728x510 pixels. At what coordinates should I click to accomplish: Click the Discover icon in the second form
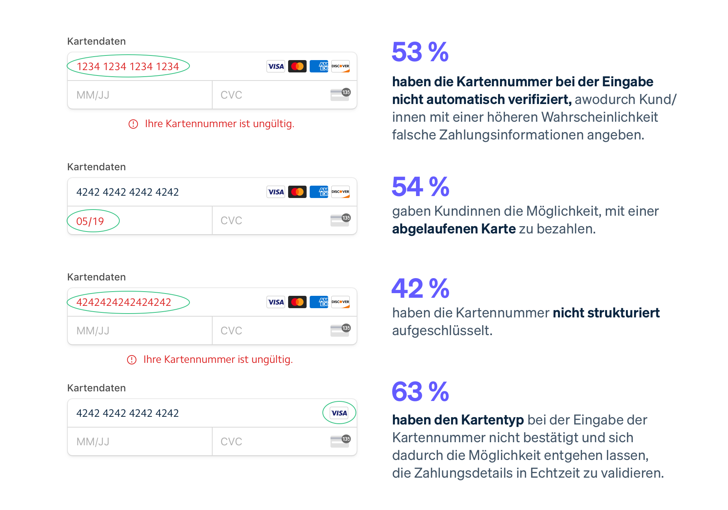pyautogui.click(x=340, y=191)
